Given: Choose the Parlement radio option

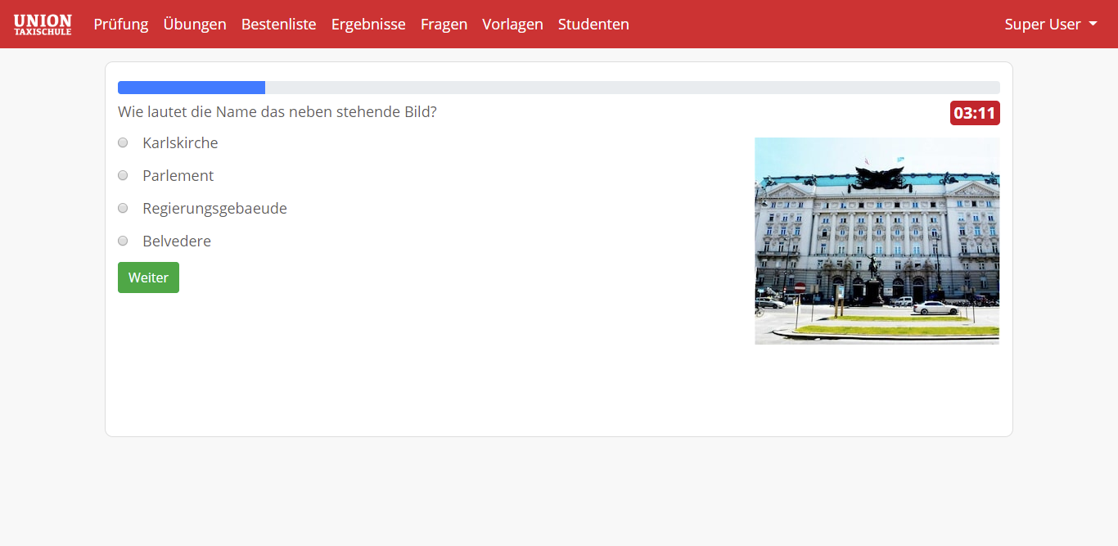Looking at the screenshot, I should point(123,175).
